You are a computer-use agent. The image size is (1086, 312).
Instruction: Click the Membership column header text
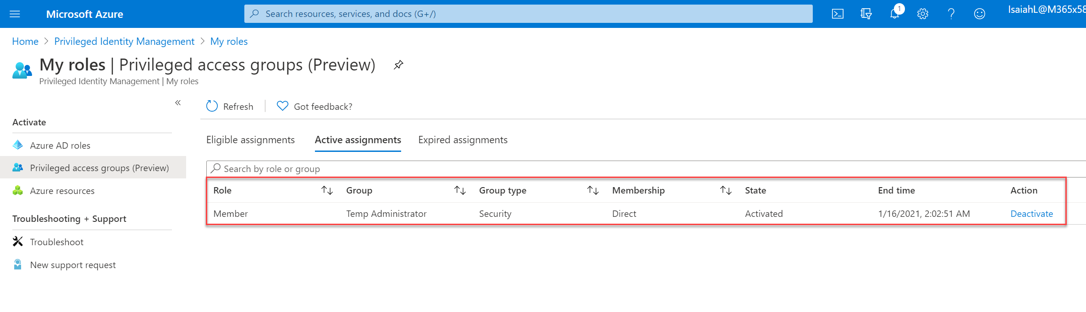[639, 190]
